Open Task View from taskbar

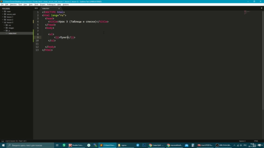(57, 145)
